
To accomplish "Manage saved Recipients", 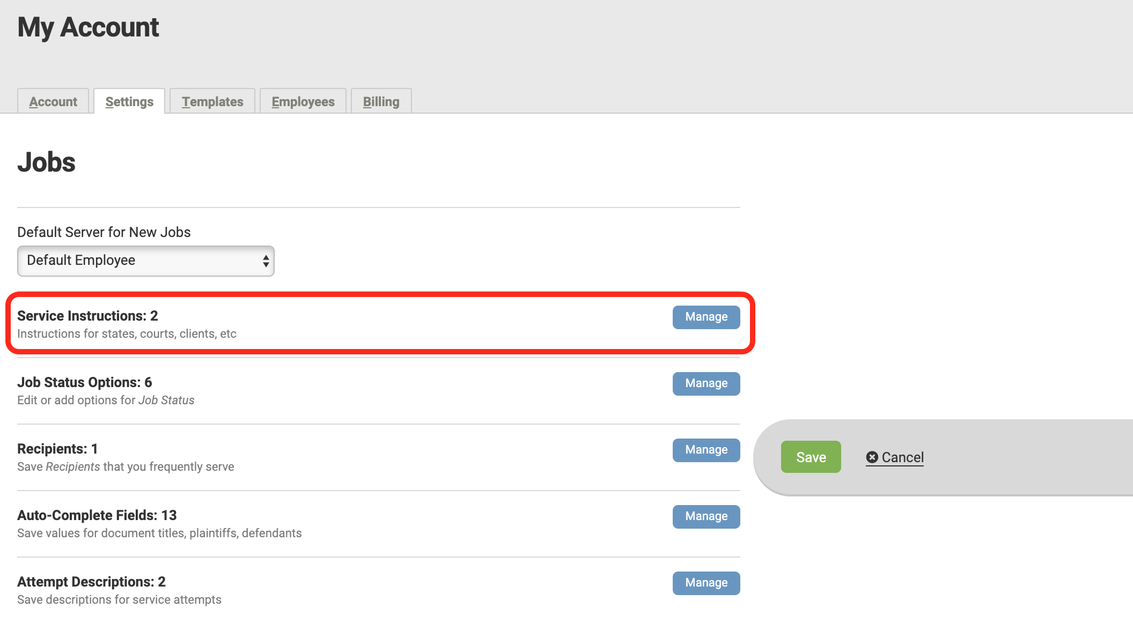I will (x=705, y=450).
